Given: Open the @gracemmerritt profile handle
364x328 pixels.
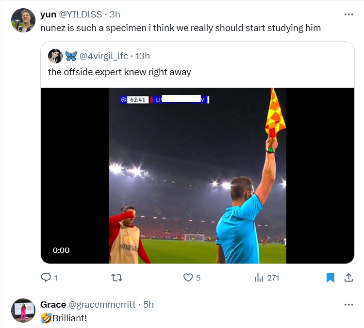Looking at the screenshot, I should pyautogui.click(x=102, y=304).
